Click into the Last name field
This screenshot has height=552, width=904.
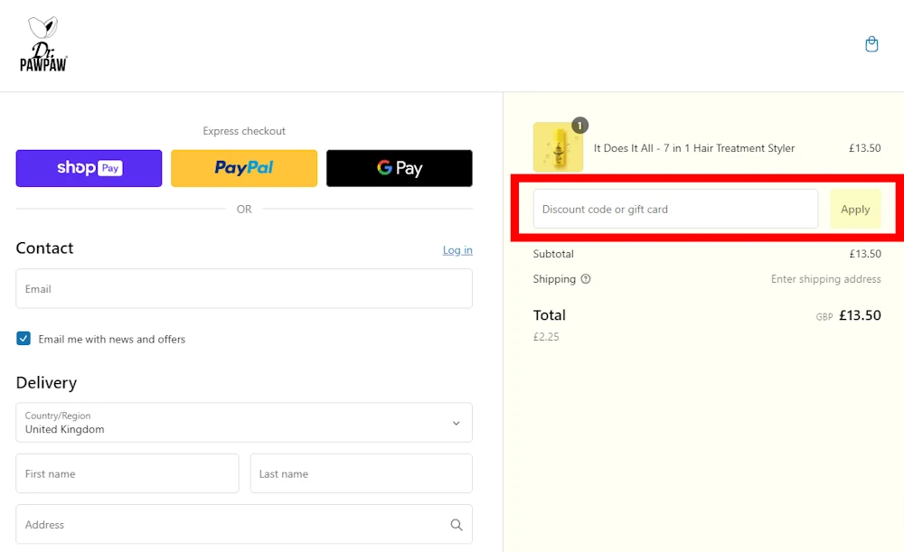coord(361,473)
